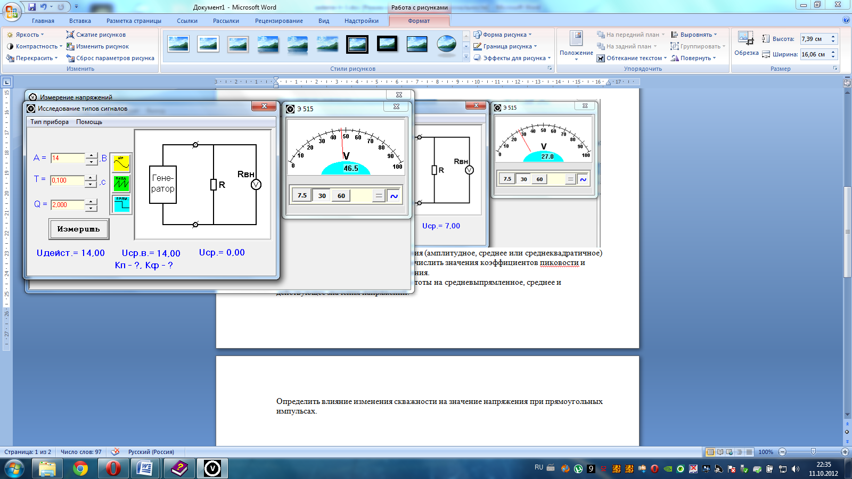Click the vertical document scrollbar thumb

click(x=847, y=232)
